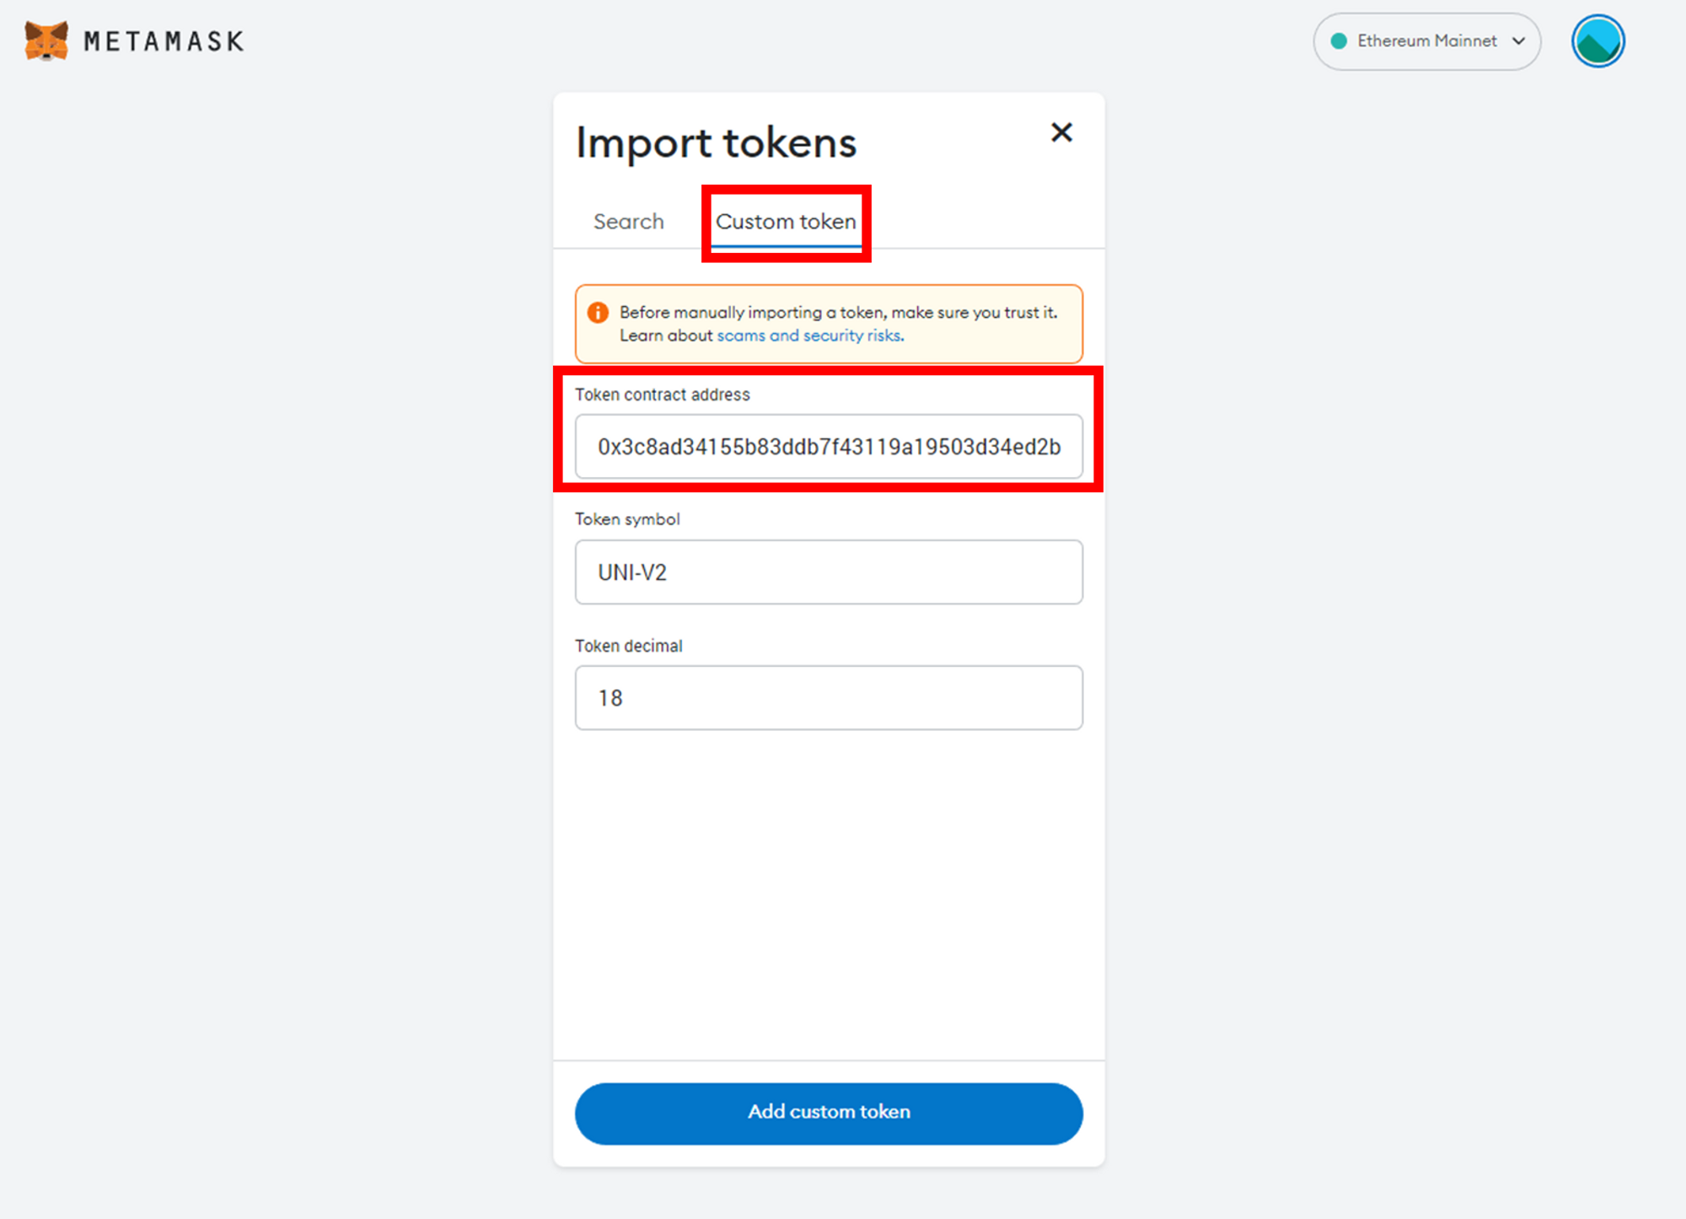
Task: Click the Token decimal label
Action: coord(629,646)
